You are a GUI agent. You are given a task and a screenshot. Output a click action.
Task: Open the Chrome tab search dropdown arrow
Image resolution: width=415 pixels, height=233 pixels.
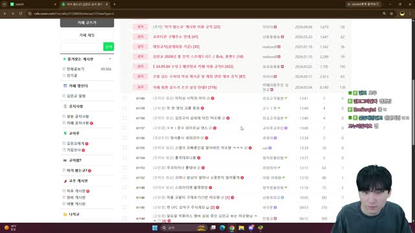click(5, 5)
